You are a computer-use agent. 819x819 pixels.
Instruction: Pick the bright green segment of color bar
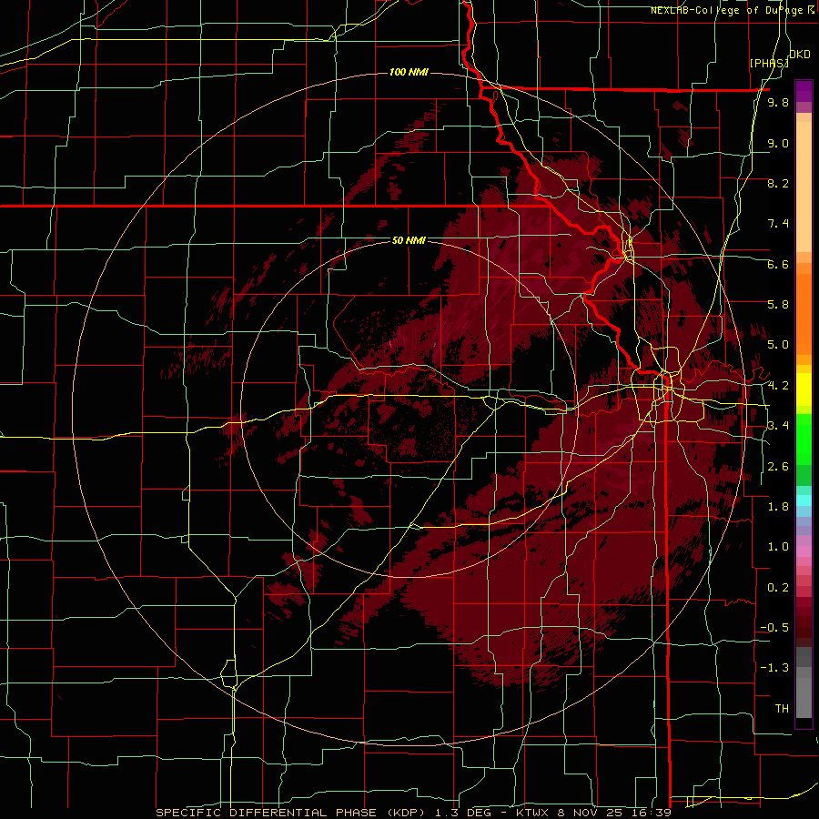804,440
